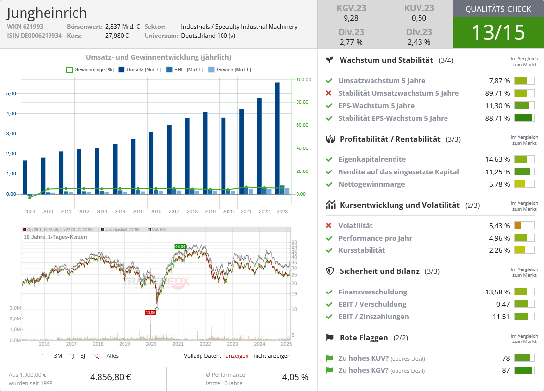The width and height of the screenshot is (544, 391).
Task: Select the 10J chart timeframe
Action: pos(96,356)
